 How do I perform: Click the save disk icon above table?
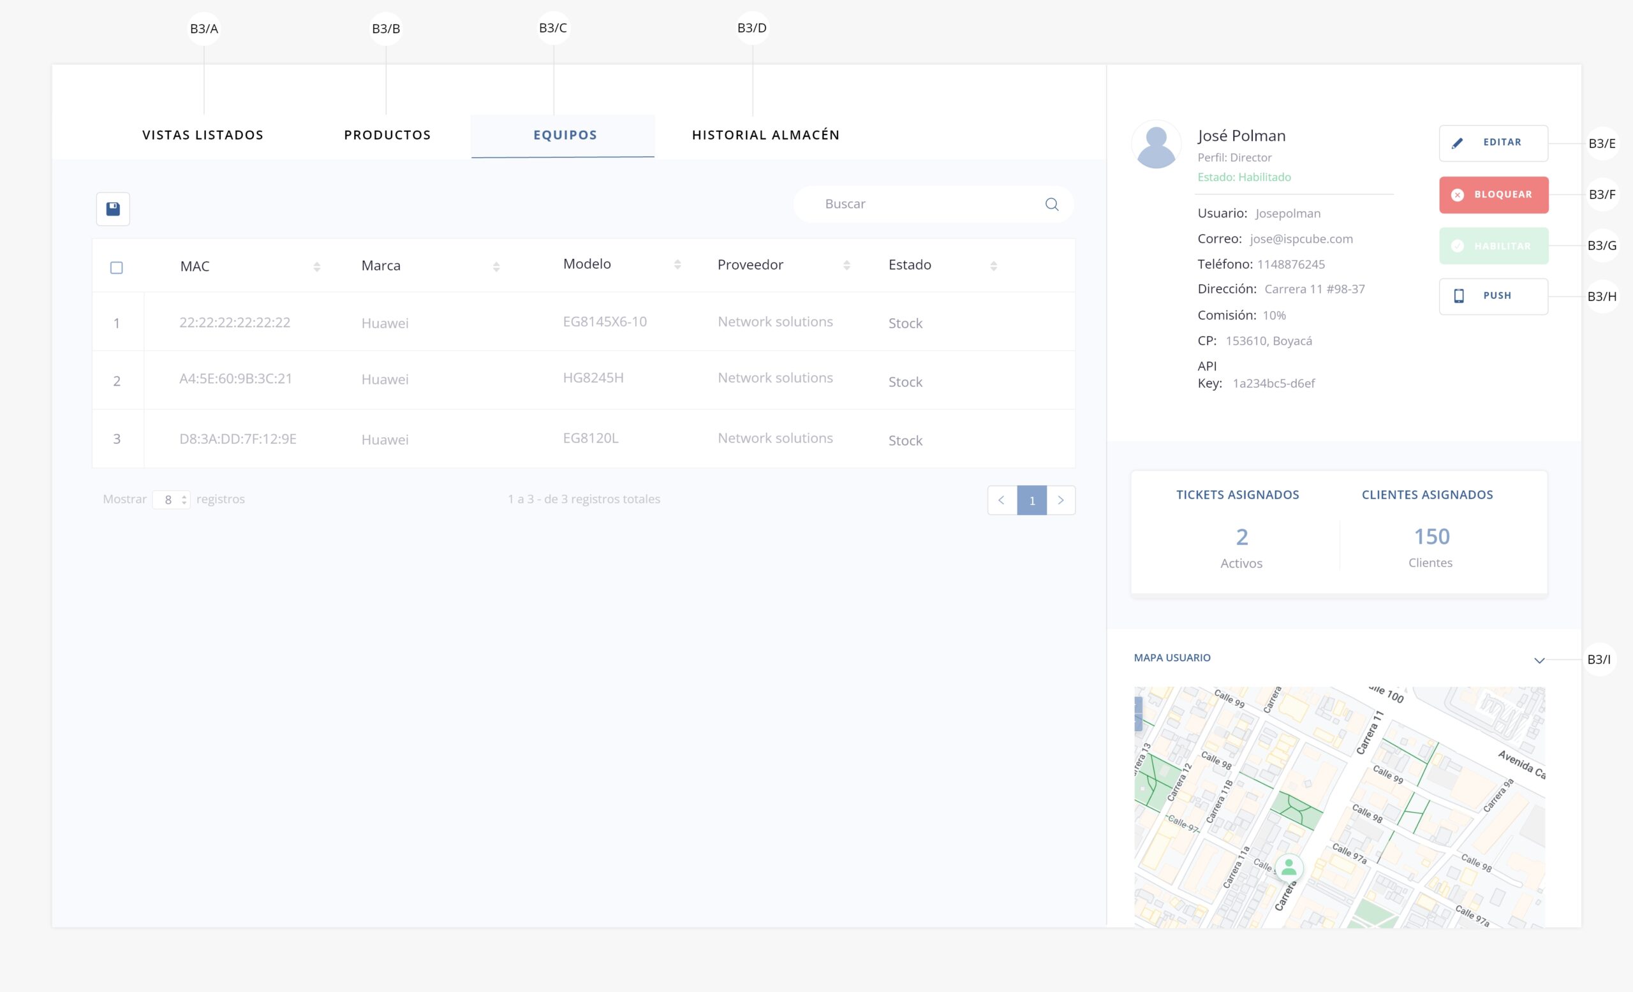pyautogui.click(x=113, y=208)
